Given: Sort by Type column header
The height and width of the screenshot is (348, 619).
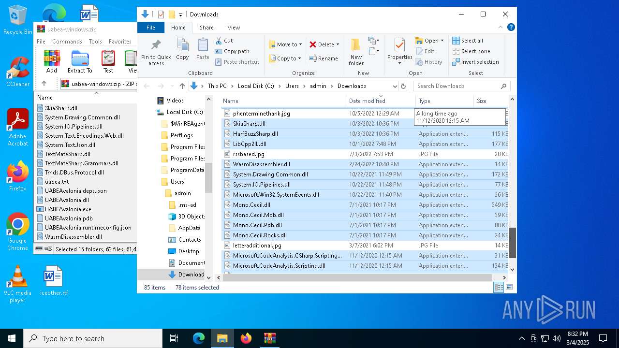Looking at the screenshot, I should 444,101.
